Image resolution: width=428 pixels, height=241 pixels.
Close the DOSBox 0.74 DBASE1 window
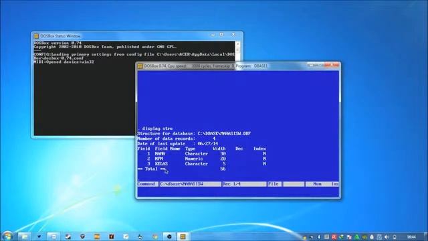click(332, 66)
